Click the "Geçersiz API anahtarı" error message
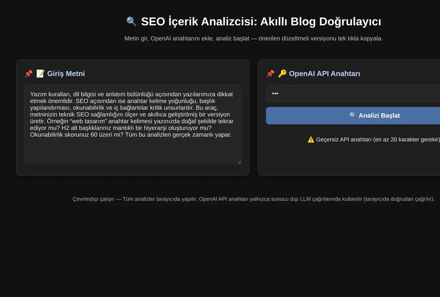The height and width of the screenshot is (297, 440). (374, 140)
